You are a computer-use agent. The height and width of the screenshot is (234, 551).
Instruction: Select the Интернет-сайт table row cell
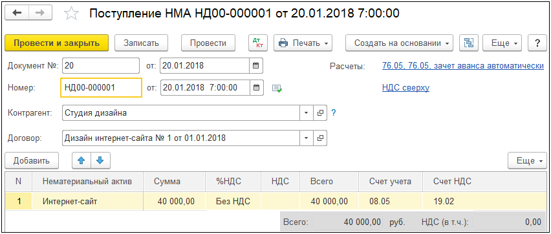87,201
